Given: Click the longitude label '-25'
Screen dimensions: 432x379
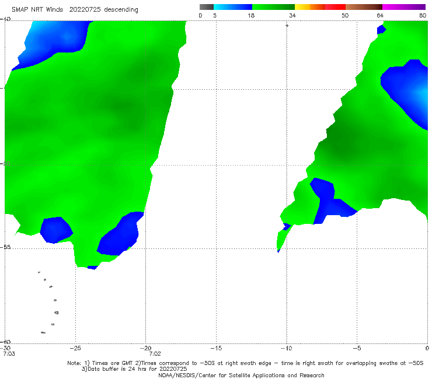Looking at the screenshot, I should coord(75,348).
